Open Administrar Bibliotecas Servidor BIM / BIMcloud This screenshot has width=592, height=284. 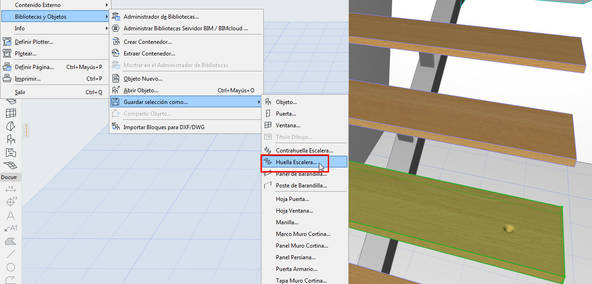(186, 28)
